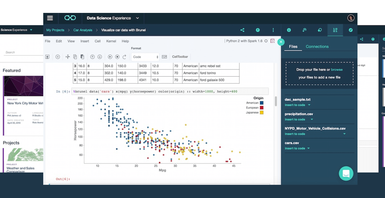385x198 pixels.
Task: Click the share icon in the background right window
Action: 362,39
